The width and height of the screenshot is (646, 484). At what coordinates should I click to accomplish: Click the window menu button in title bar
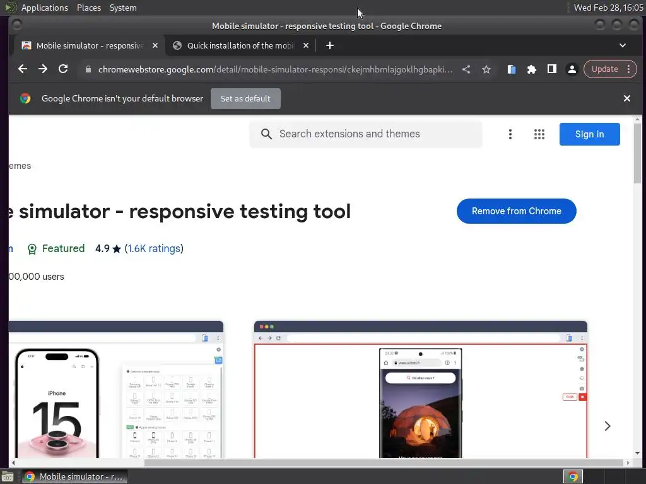tap(17, 25)
